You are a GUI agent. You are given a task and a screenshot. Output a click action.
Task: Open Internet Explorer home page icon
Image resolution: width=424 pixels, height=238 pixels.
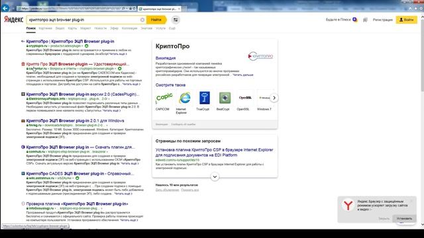point(410,9)
